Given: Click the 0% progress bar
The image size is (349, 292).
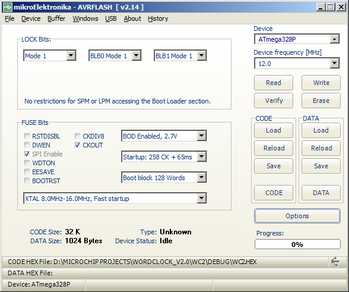Looking at the screenshot, I should click(x=297, y=244).
